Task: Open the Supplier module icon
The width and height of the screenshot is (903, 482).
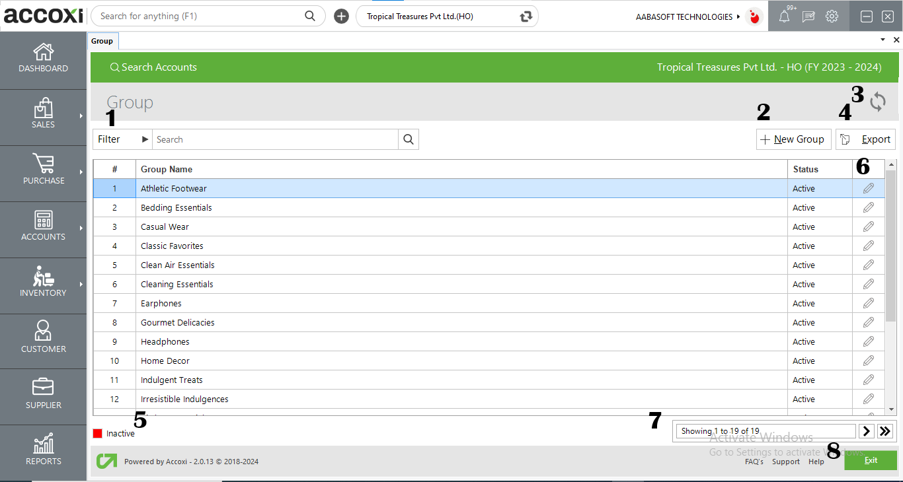Action: click(x=43, y=394)
